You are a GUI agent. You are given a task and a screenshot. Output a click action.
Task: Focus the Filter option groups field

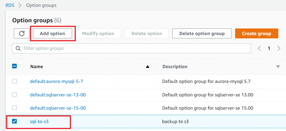(134, 48)
